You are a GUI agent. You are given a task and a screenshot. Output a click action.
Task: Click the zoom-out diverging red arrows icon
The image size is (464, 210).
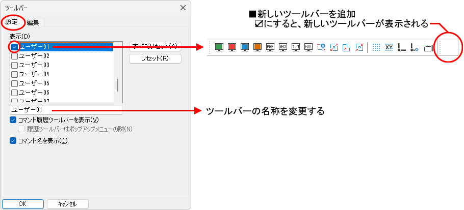[334, 47]
